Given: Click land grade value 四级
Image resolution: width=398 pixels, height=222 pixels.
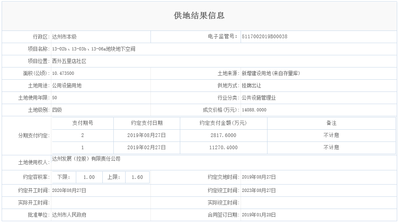Looking at the screenshot, I should [x=57, y=110].
